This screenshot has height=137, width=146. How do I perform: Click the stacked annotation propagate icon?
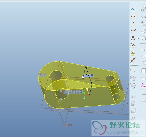coord(133,85)
